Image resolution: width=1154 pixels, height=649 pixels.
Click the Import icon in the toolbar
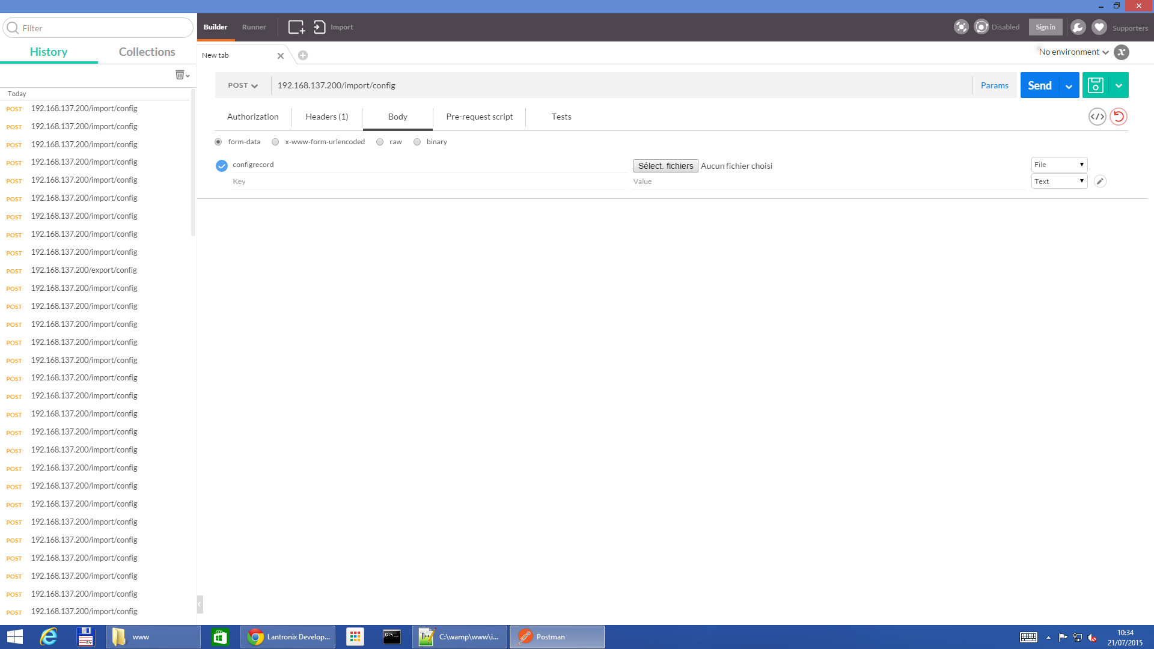(320, 27)
